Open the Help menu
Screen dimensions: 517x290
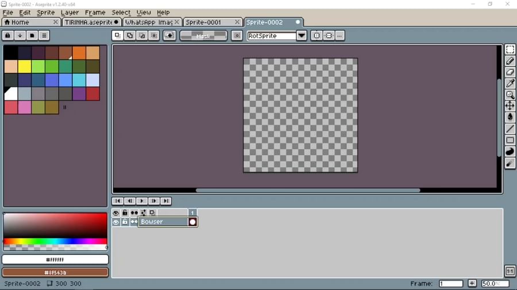163,13
